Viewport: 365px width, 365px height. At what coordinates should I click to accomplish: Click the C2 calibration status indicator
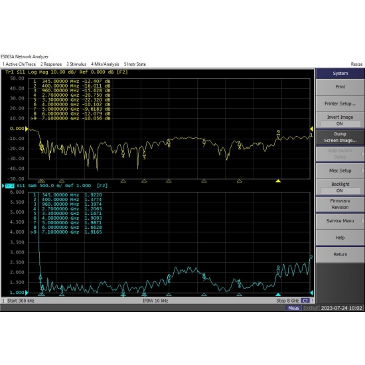pos(305,301)
